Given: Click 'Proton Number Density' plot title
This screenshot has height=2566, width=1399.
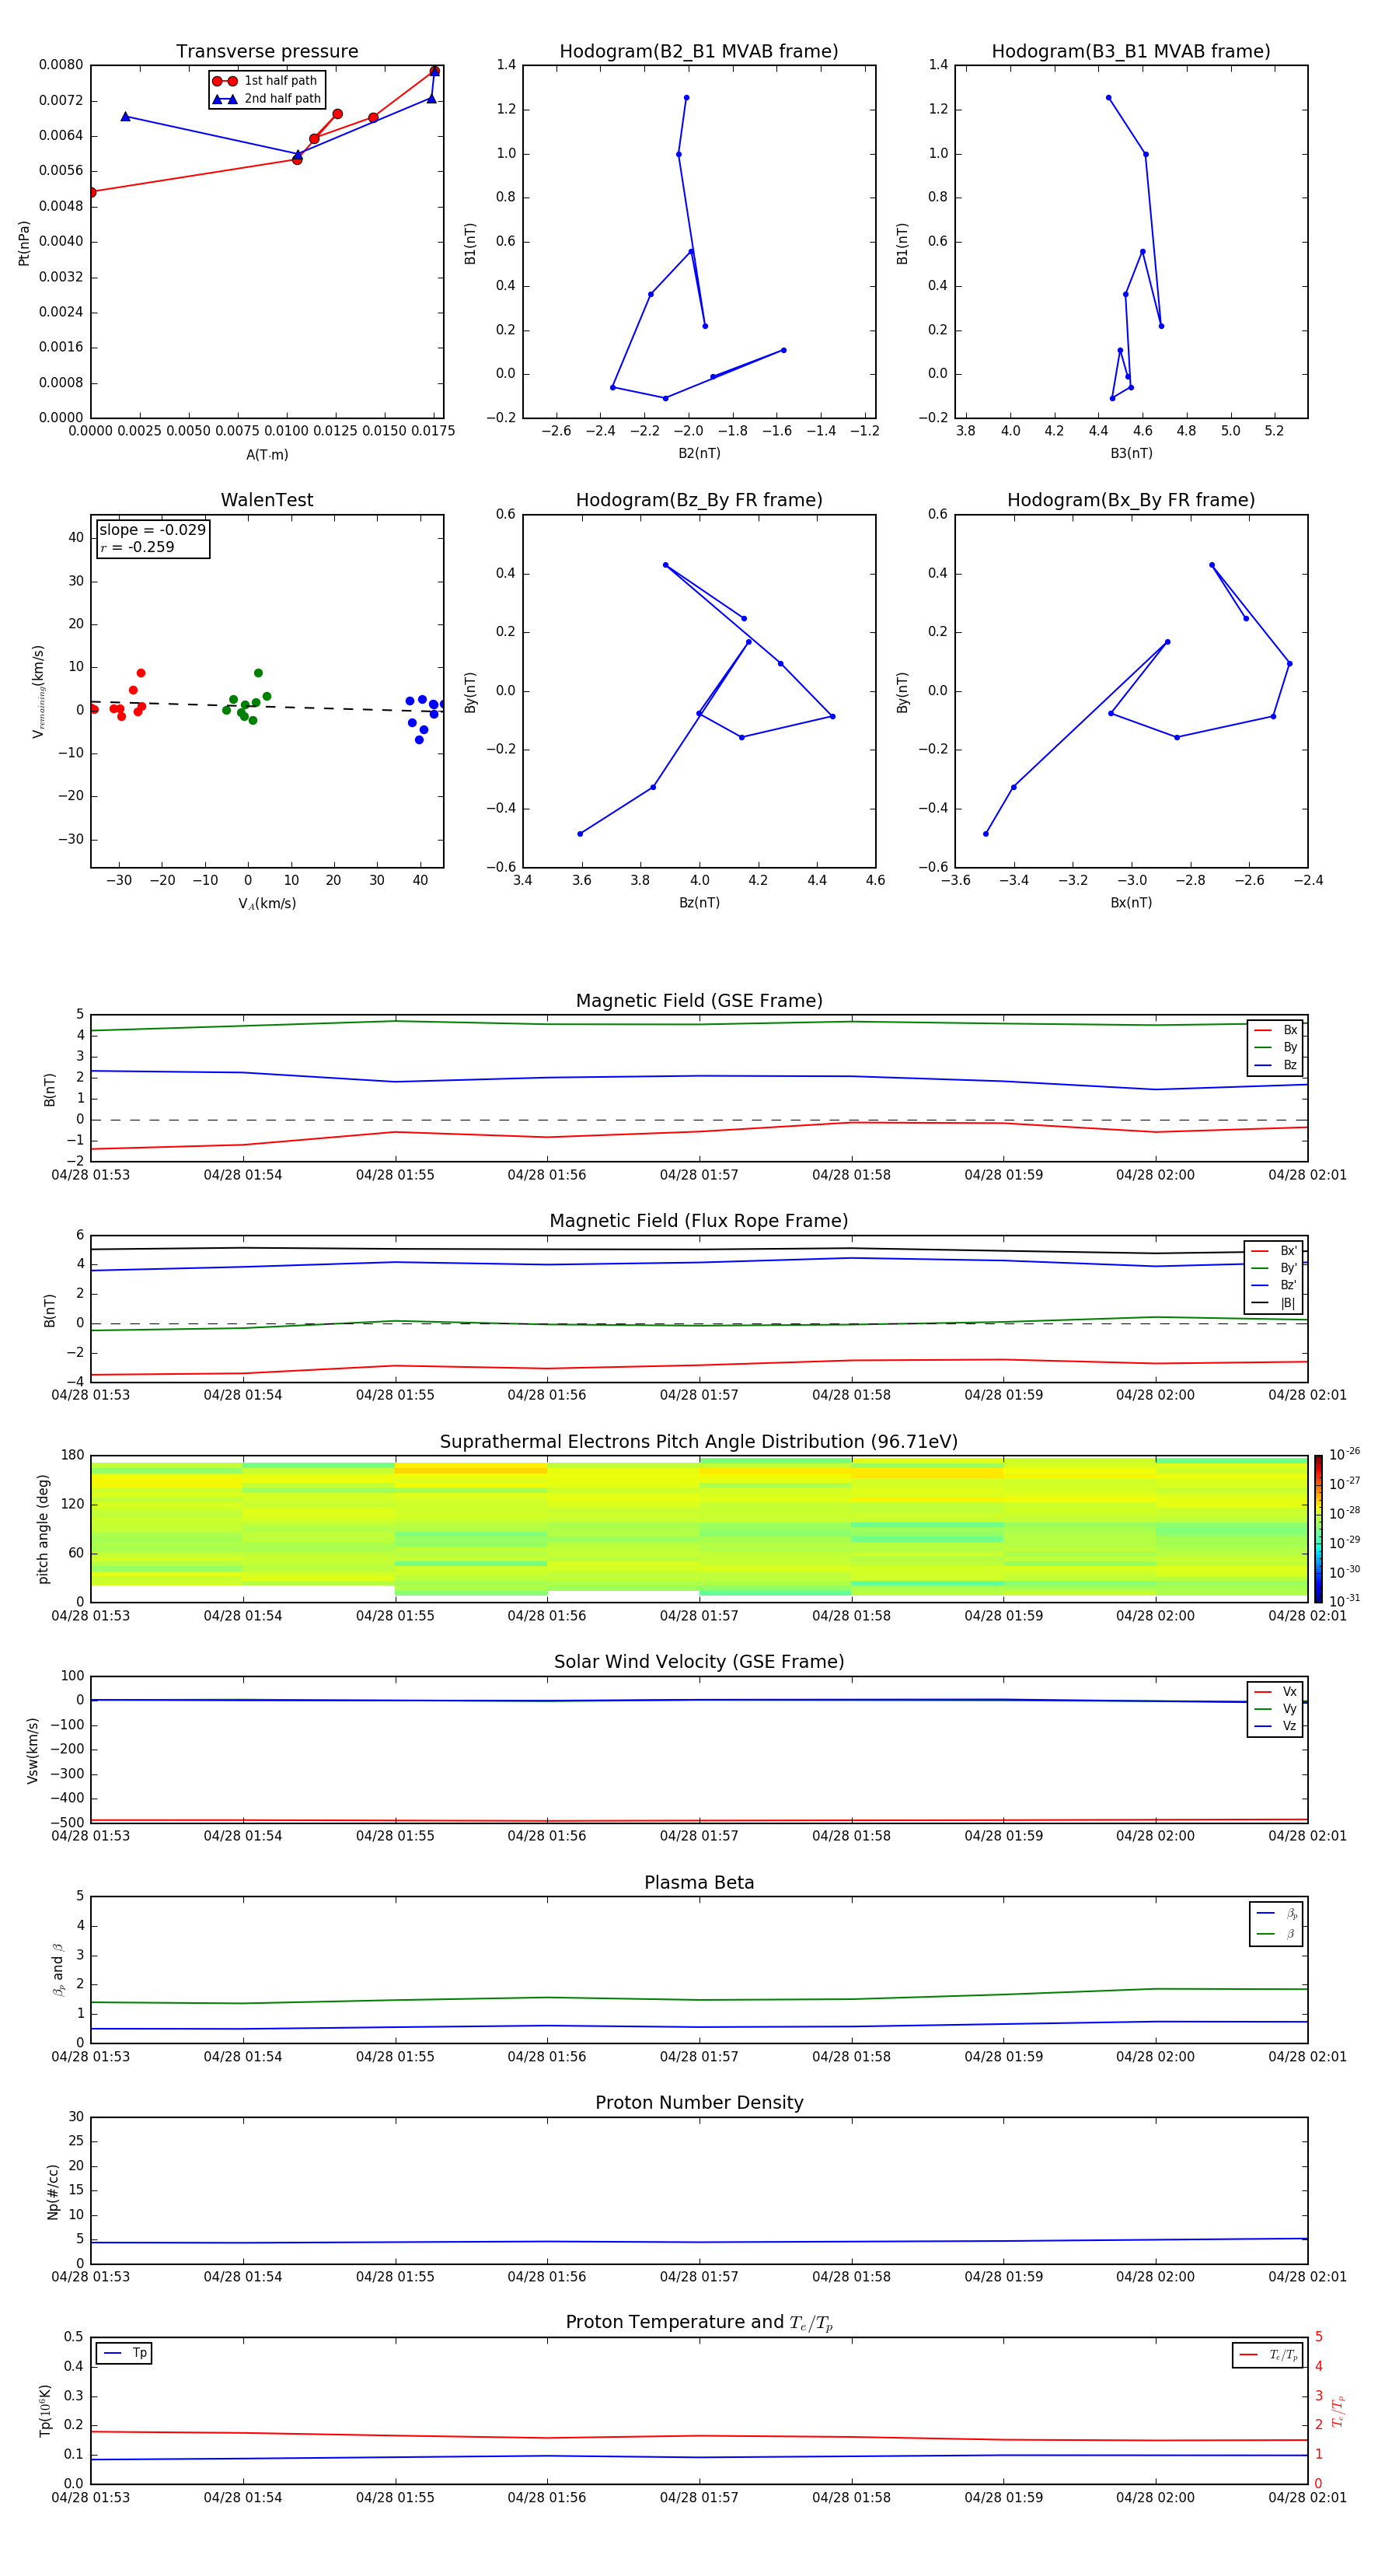Looking at the screenshot, I should (x=699, y=2103).
